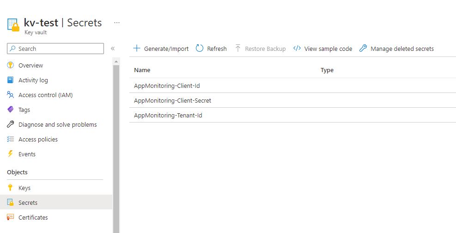
Task: Click the View sample code brackets icon
Action: (297, 48)
